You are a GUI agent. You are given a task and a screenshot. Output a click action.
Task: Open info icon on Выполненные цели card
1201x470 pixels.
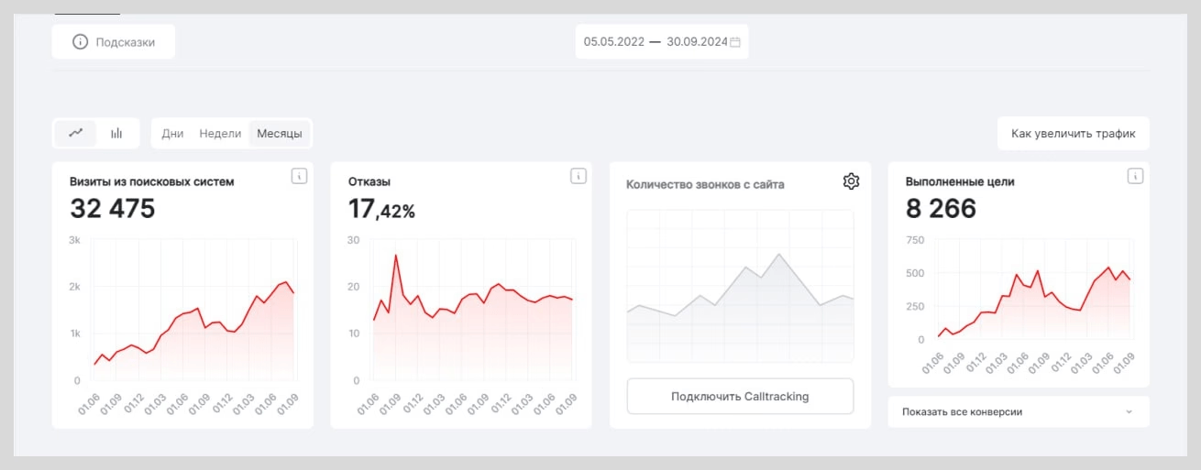[1135, 176]
